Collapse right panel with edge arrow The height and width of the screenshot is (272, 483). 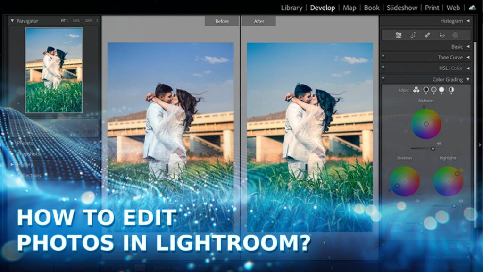pos(480,144)
